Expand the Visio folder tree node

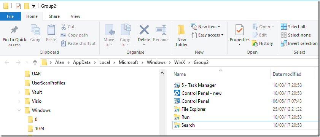point(19,101)
